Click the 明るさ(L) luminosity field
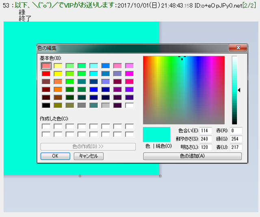The width and height of the screenshot is (260, 217). pyautogui.click(x=206, y=147)
